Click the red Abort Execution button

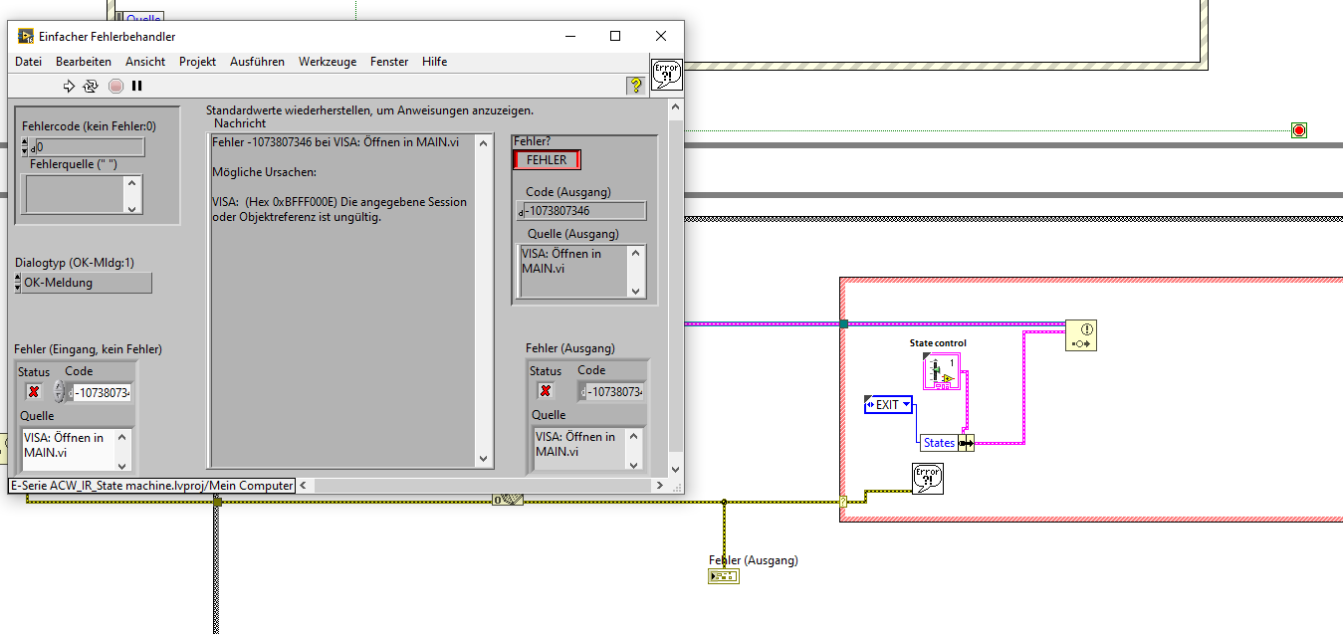tap(115, 87)
